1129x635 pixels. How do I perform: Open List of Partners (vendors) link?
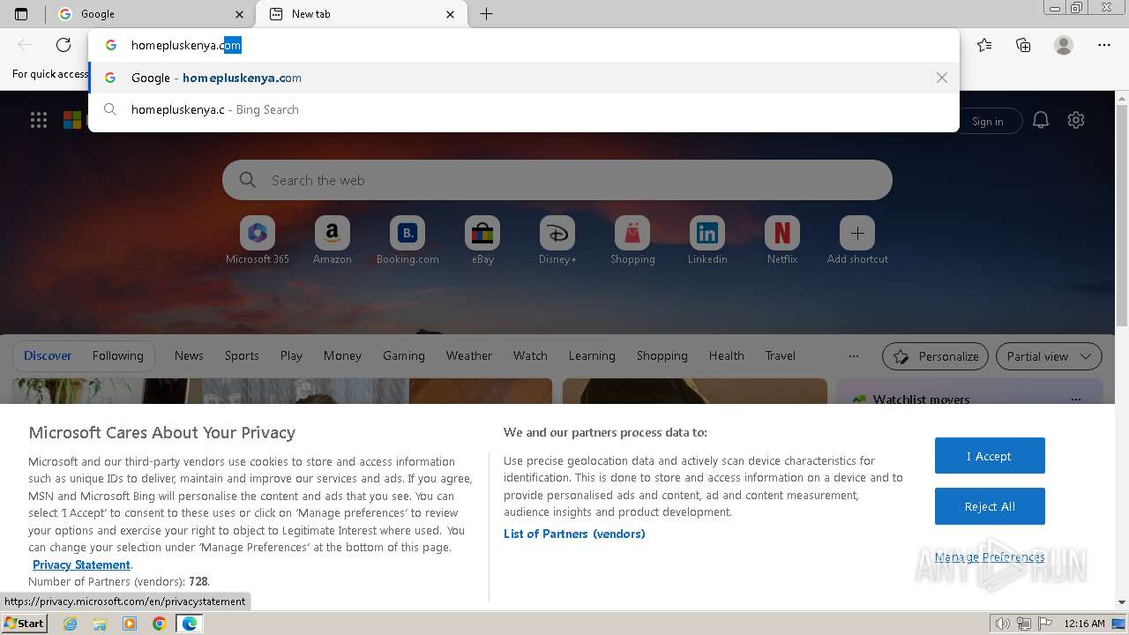[574, 534]
